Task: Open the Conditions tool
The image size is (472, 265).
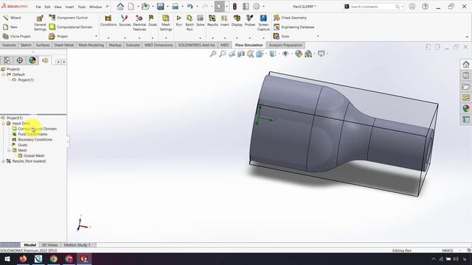Action: click(108, 21)
